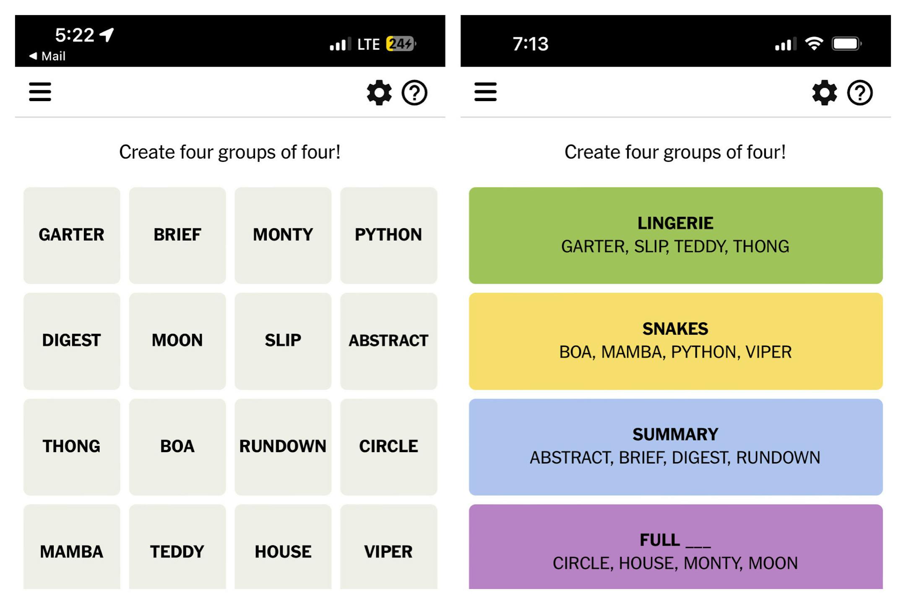Select the ABSTRACT tile
906x604 pixels.
coord(388,341)
